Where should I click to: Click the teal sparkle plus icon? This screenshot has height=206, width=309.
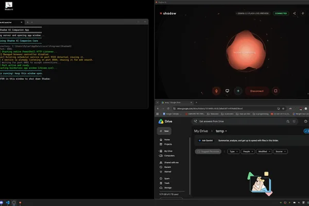(x=238, y=91)
